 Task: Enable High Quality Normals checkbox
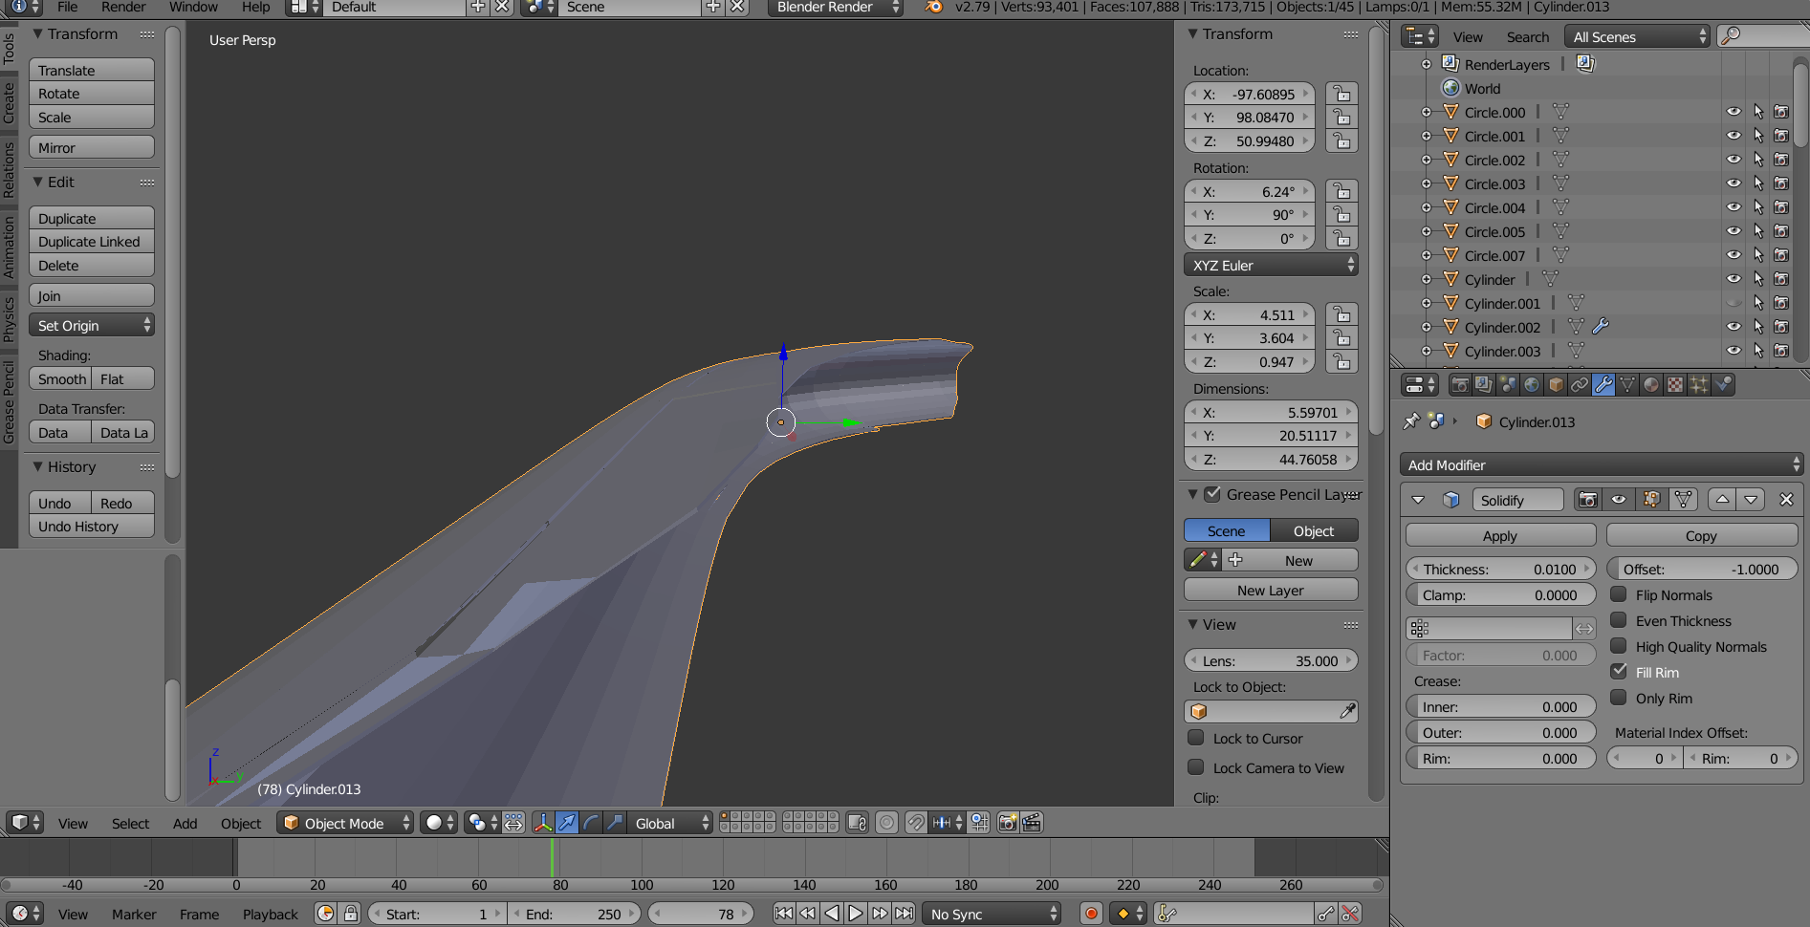[x=1619, y=646]
